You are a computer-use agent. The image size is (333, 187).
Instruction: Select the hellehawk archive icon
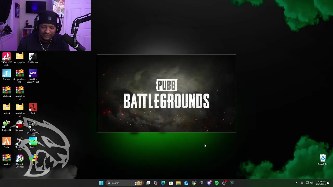(7, 92)
